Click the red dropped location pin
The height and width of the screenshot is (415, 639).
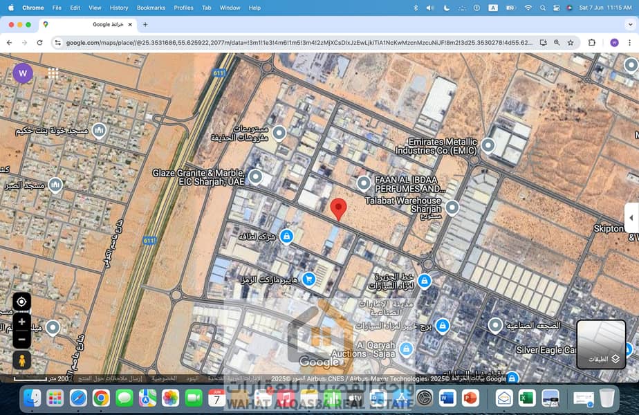pos(338,209)
